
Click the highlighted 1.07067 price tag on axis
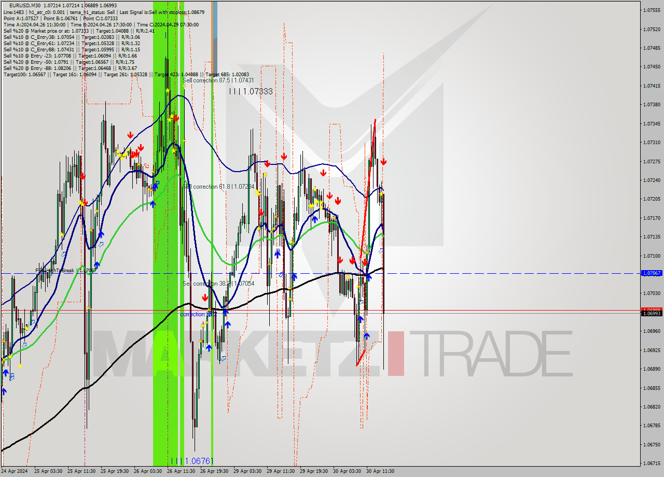[652, 273]
